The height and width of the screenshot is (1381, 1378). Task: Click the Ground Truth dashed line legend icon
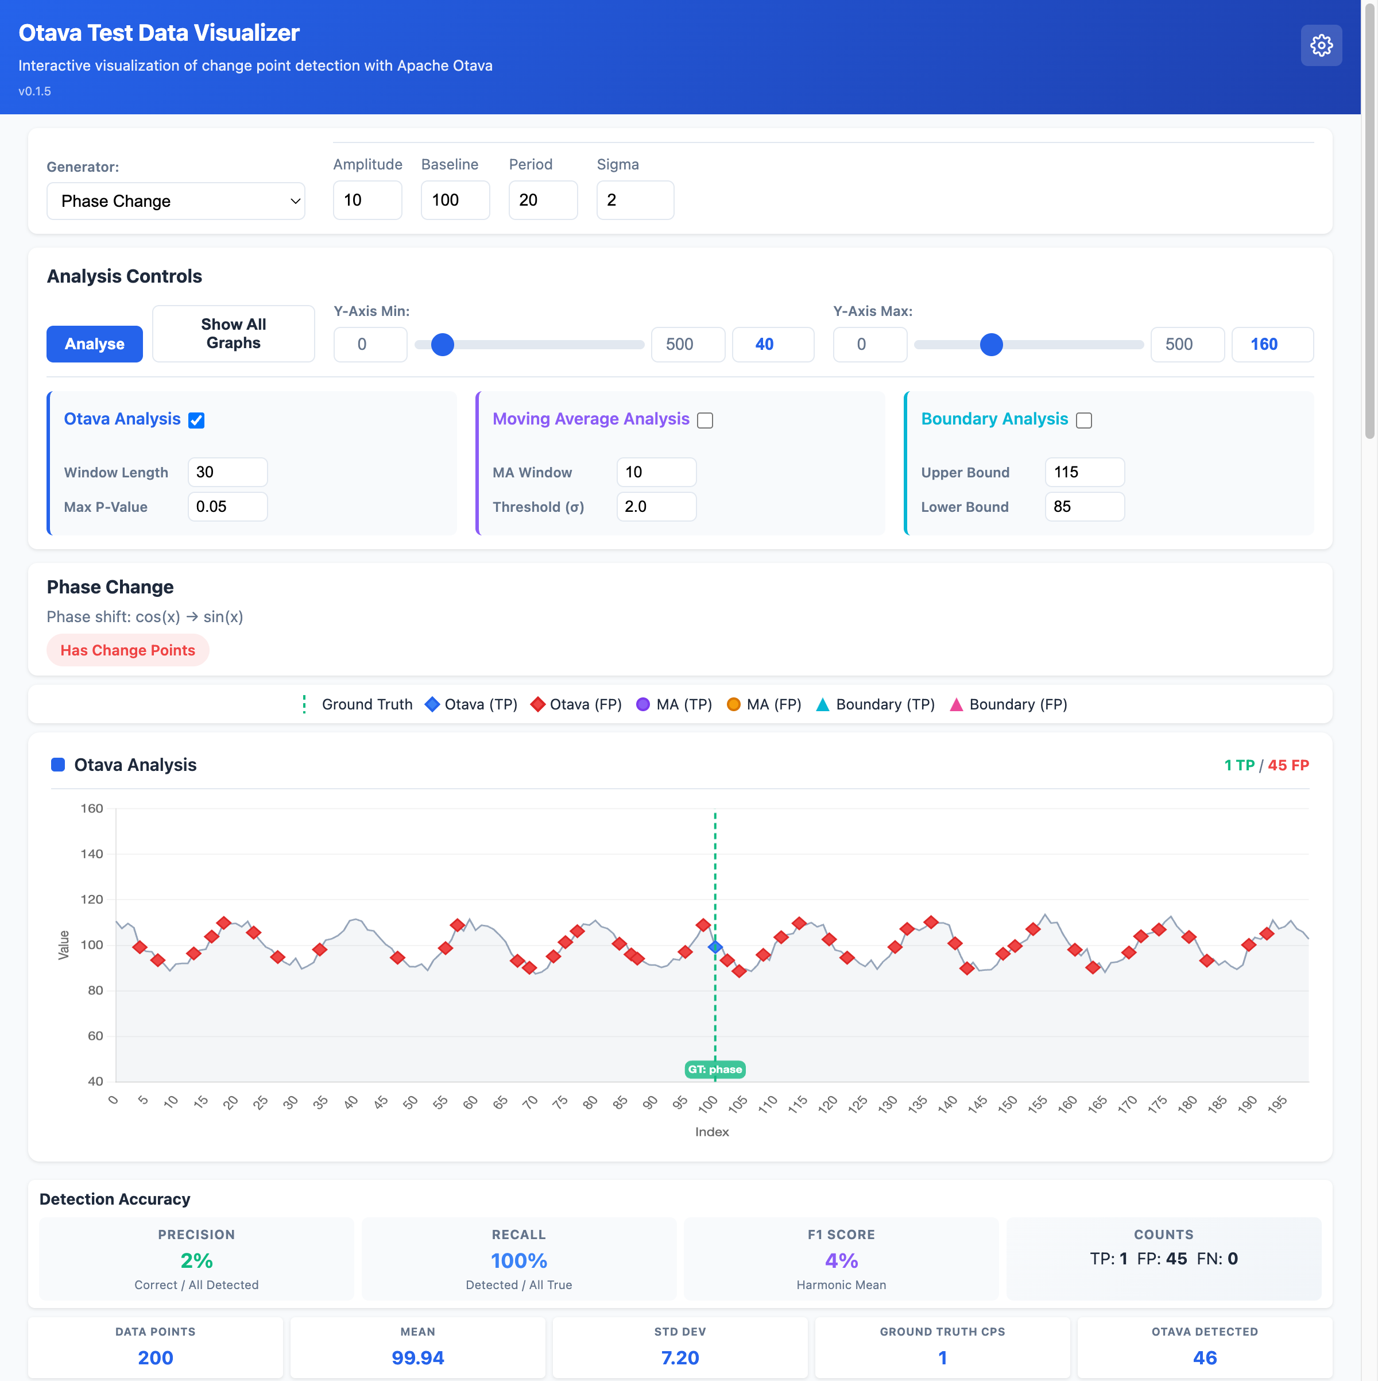(304, 704)
